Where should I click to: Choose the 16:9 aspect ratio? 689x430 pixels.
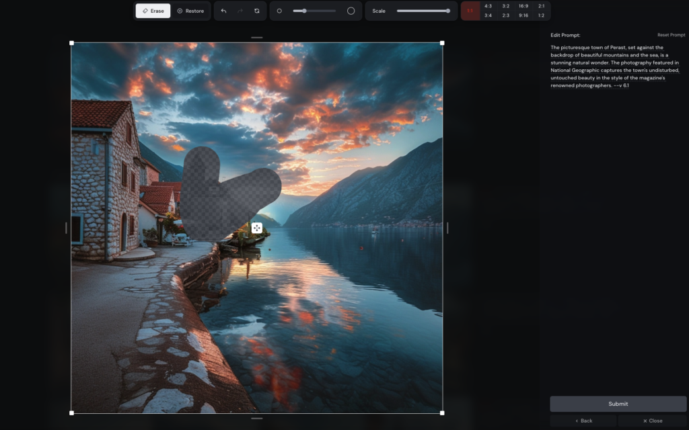(x=523, y=6)
